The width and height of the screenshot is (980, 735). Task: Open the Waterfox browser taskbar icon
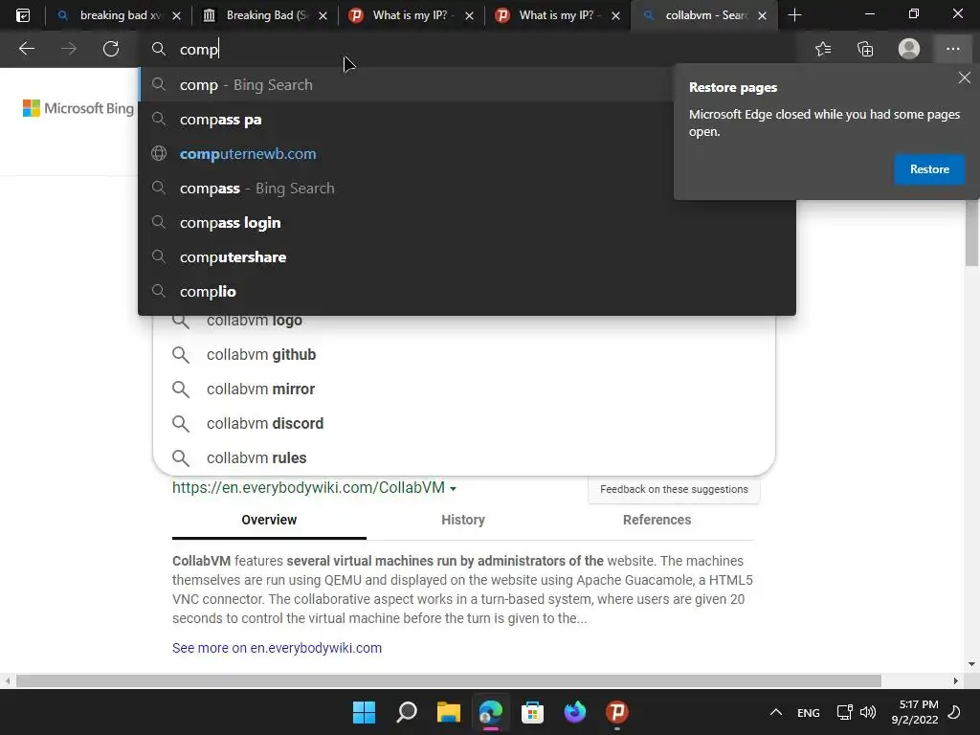(x=574, y=712)
